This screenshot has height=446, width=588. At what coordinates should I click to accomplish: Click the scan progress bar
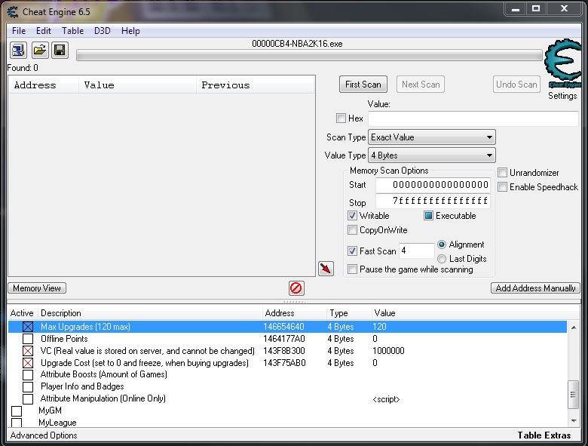309,56
